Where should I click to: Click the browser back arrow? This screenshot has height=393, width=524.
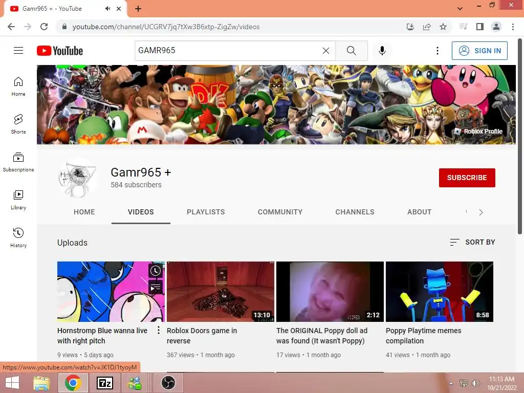click(x=11, y=27)
